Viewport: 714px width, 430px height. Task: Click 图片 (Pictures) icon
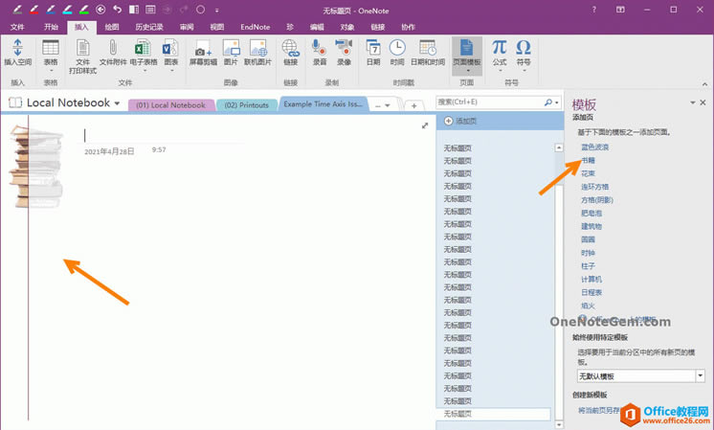[x=231, y=53]
